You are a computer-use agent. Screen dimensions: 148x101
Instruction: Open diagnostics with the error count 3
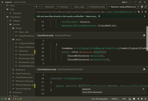tap(14, 99)
